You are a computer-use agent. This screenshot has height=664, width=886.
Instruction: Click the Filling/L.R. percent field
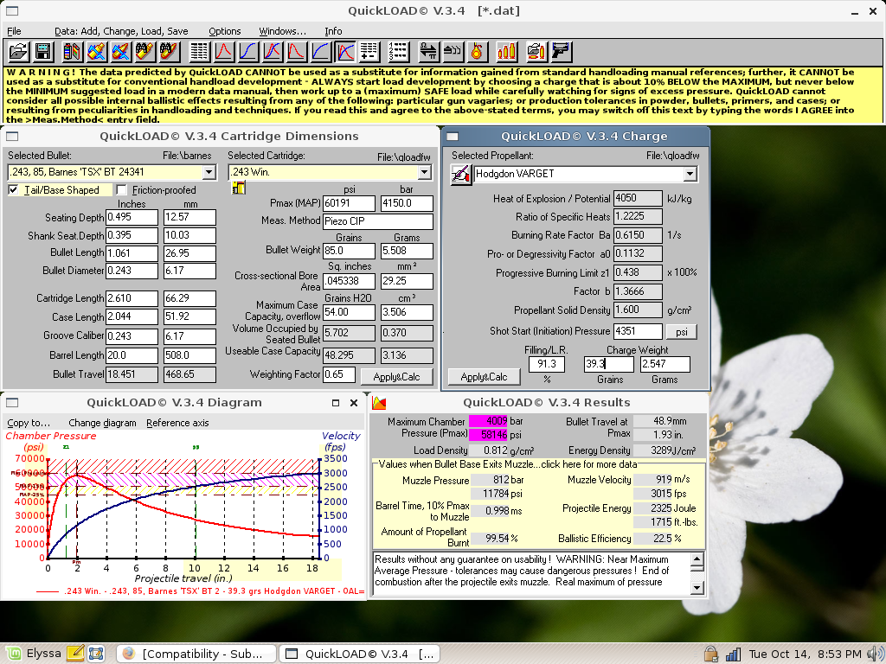[547, 364]
